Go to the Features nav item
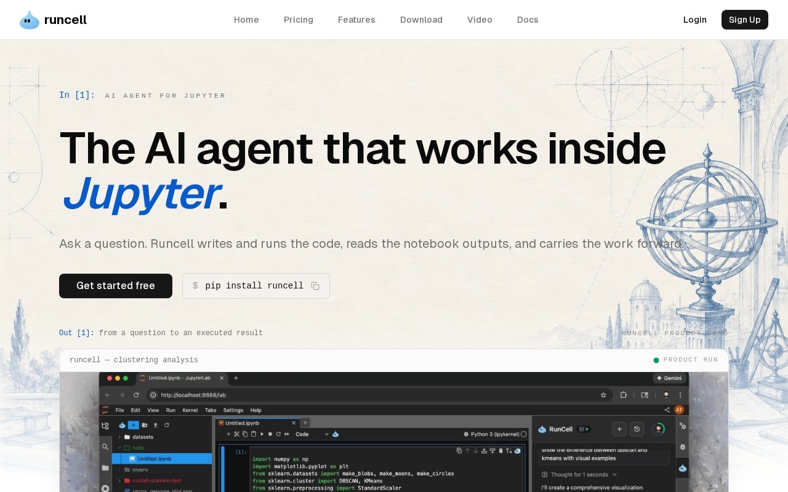 click(356, 20)
